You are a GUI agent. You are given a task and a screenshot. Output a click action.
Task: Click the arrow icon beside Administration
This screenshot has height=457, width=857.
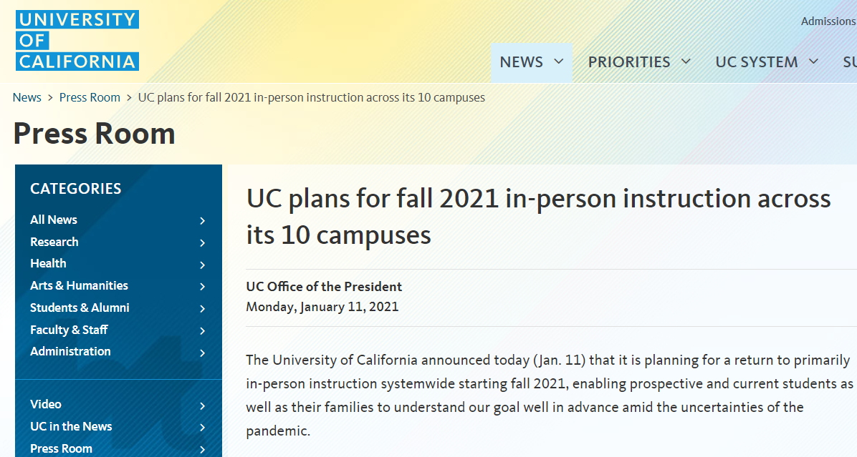pos(203,353)
